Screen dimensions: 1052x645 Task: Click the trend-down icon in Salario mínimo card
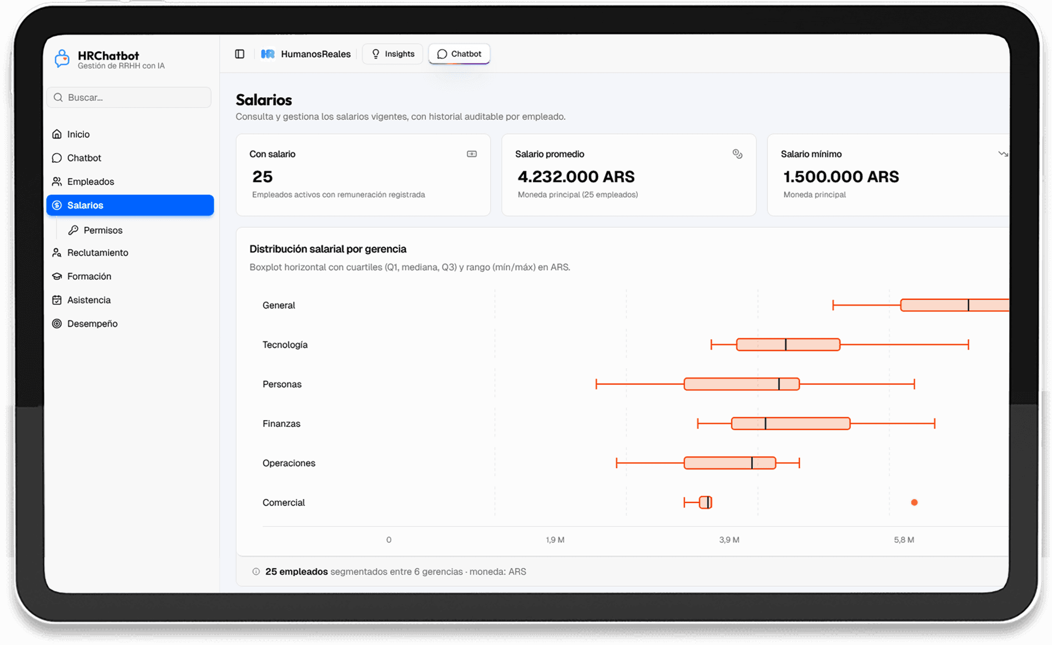click(1003, 154)
